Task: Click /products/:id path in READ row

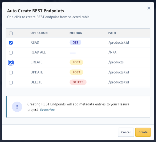Action: coord(119,43)
